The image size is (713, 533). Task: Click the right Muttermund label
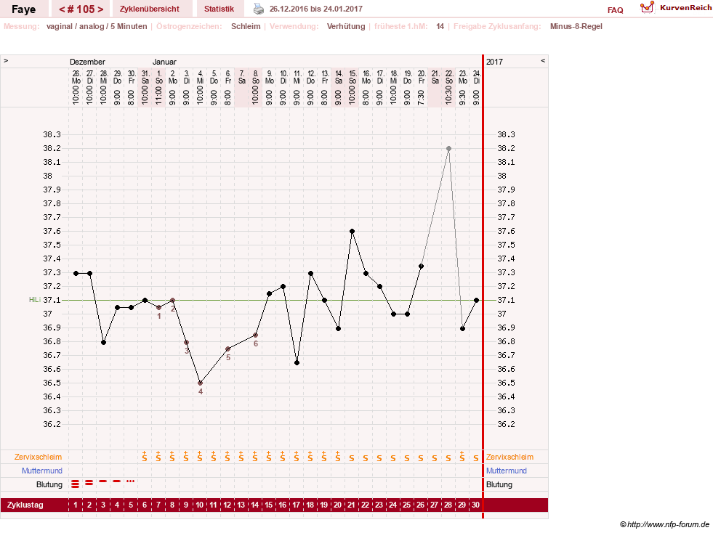coord(506,471)
